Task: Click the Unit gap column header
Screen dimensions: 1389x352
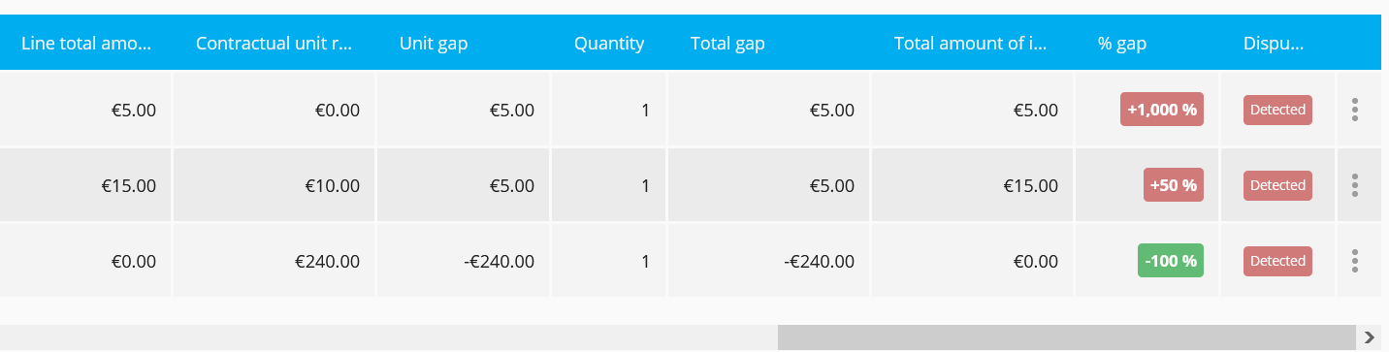Action: [434, 44]
